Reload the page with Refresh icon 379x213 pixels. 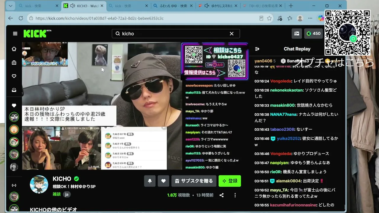coord(21,18)
